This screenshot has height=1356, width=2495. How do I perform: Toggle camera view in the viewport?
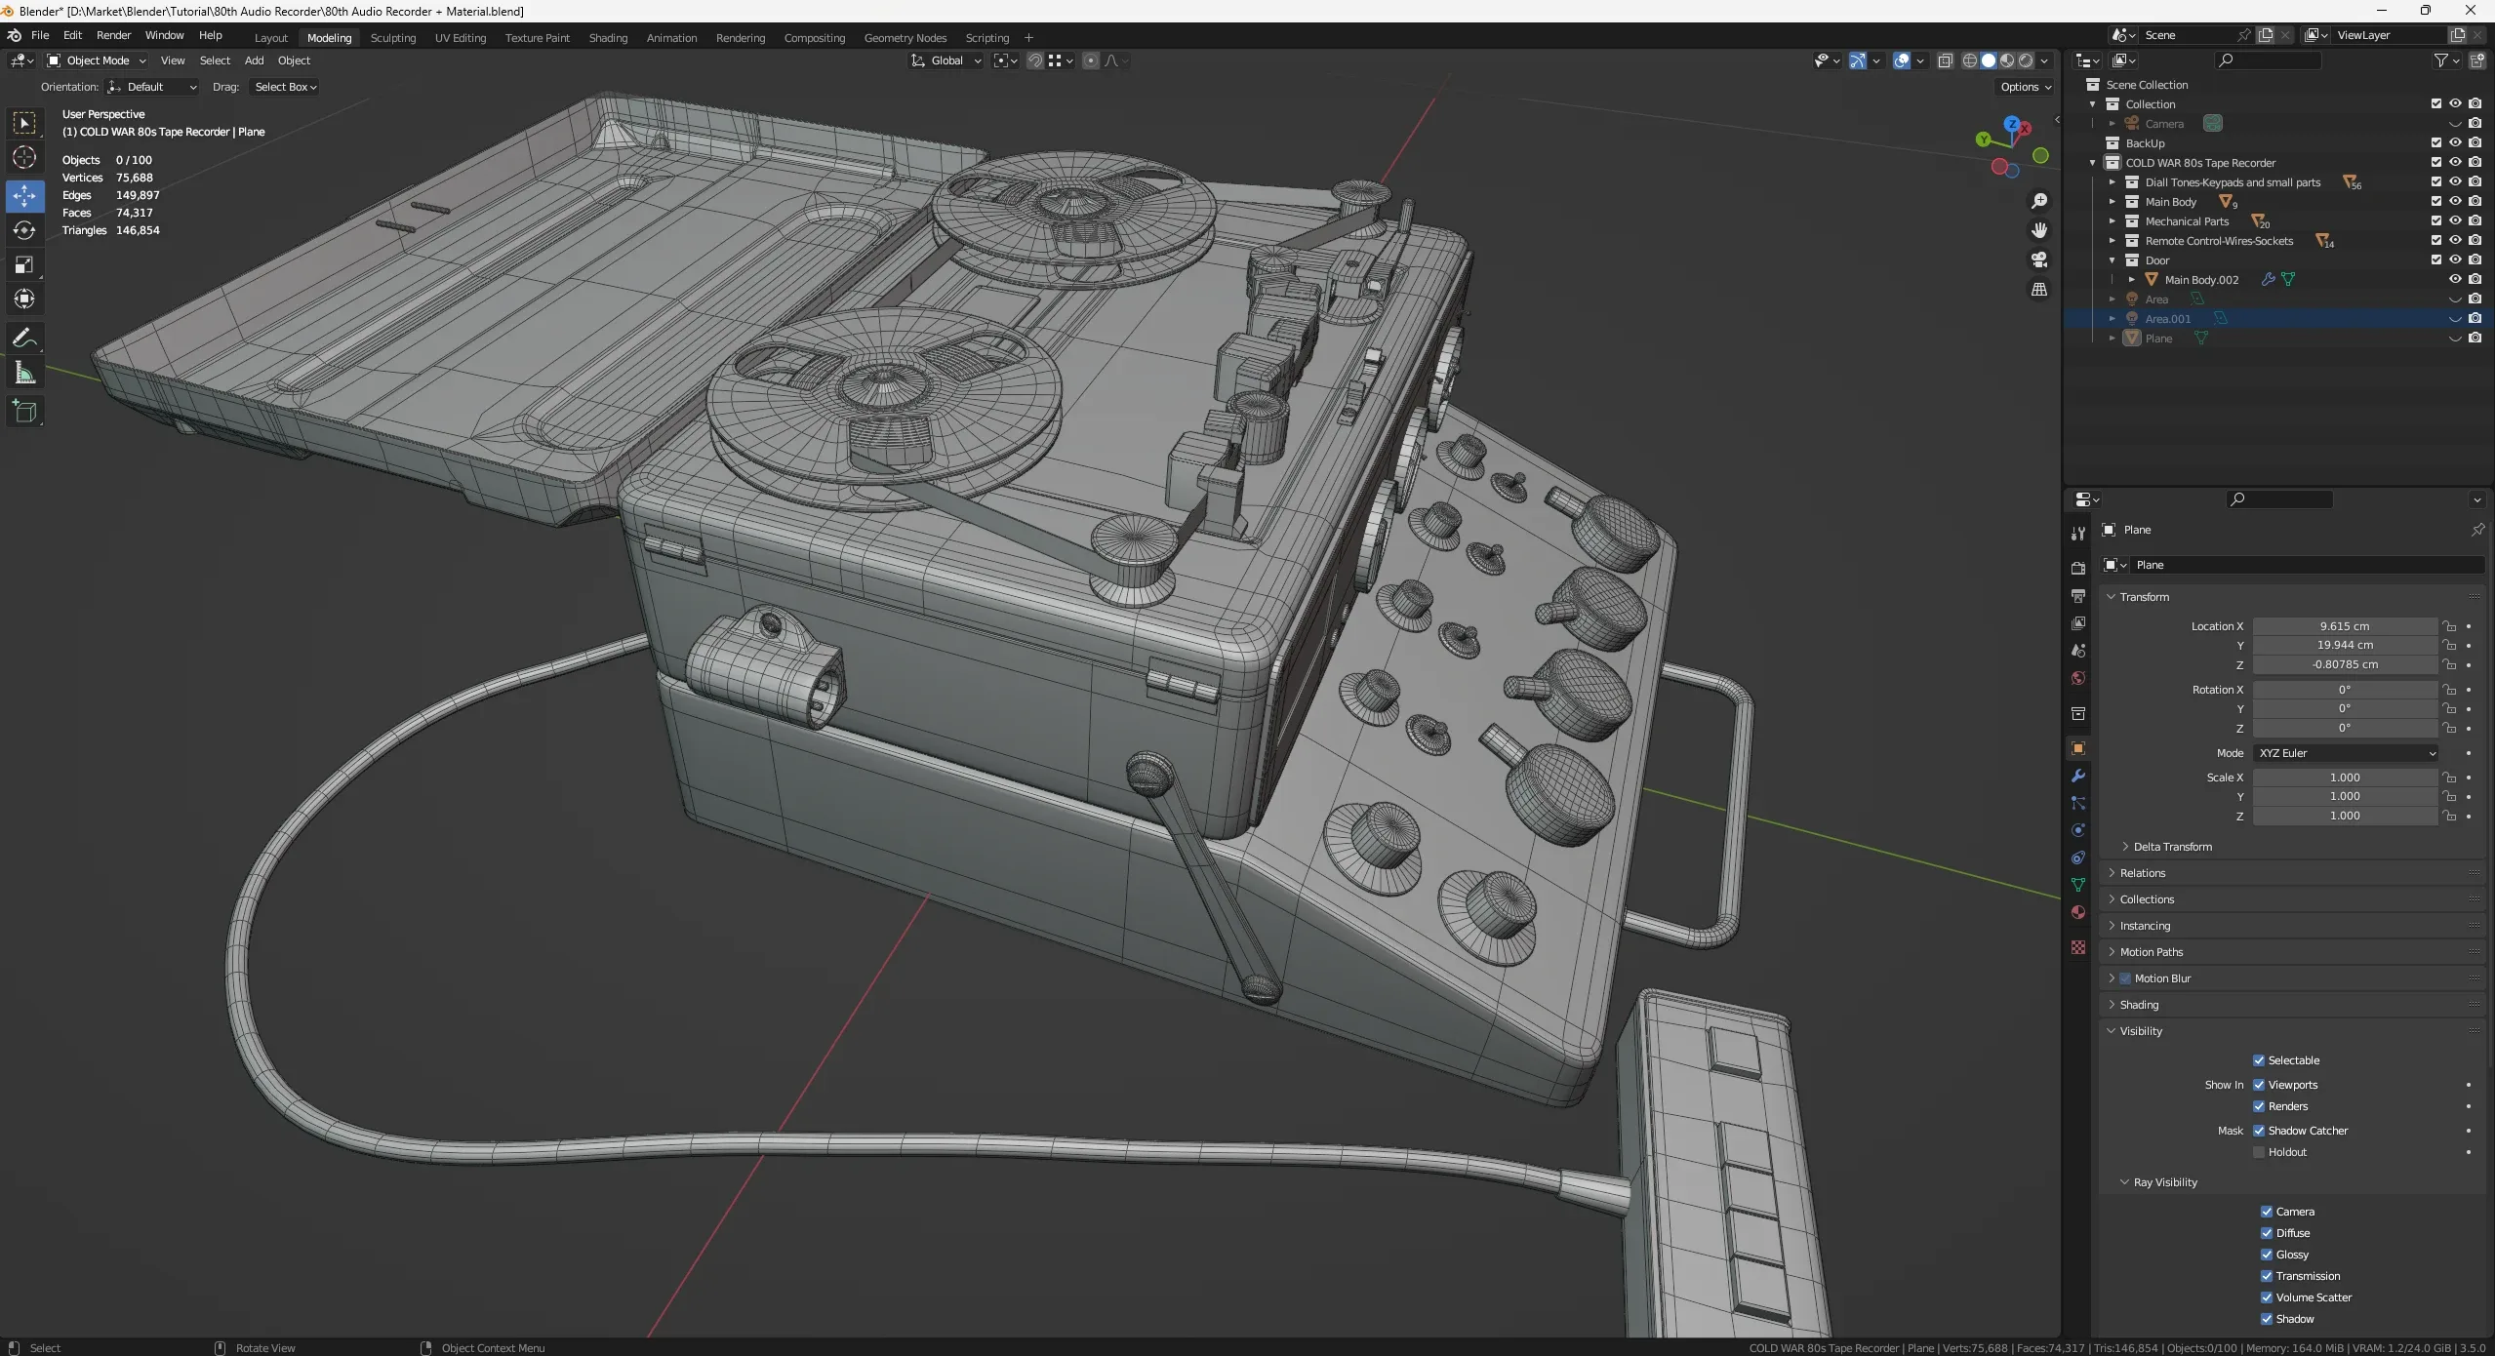pyautogui.click(x=2039, y=259)
